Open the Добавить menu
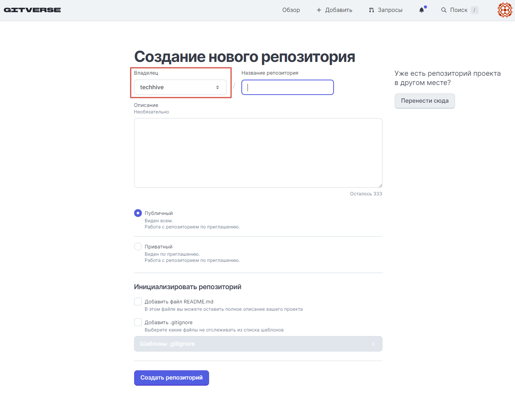 [x=334, y=10]
